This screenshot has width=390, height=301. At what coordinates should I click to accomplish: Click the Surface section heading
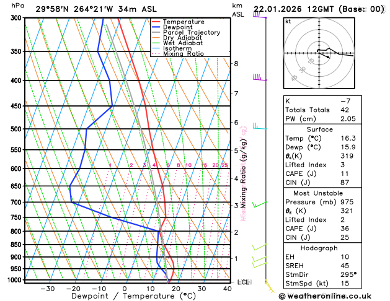click(x=319, y=129)
